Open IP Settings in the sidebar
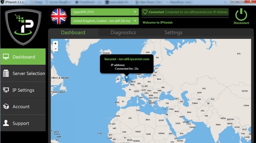256x143 pixels. (23, 90)
